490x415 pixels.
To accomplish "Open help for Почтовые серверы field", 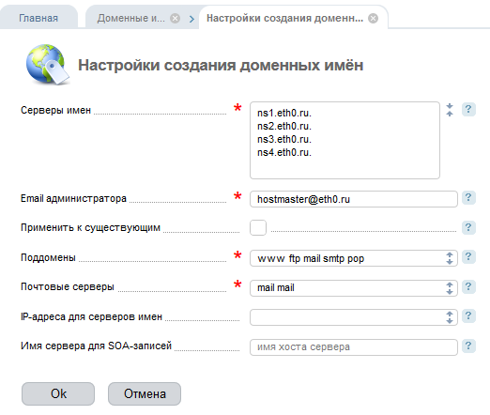I will pyautogui.click(x=468, y=287).
